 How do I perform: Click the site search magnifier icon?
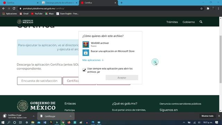tap(201, 22)
